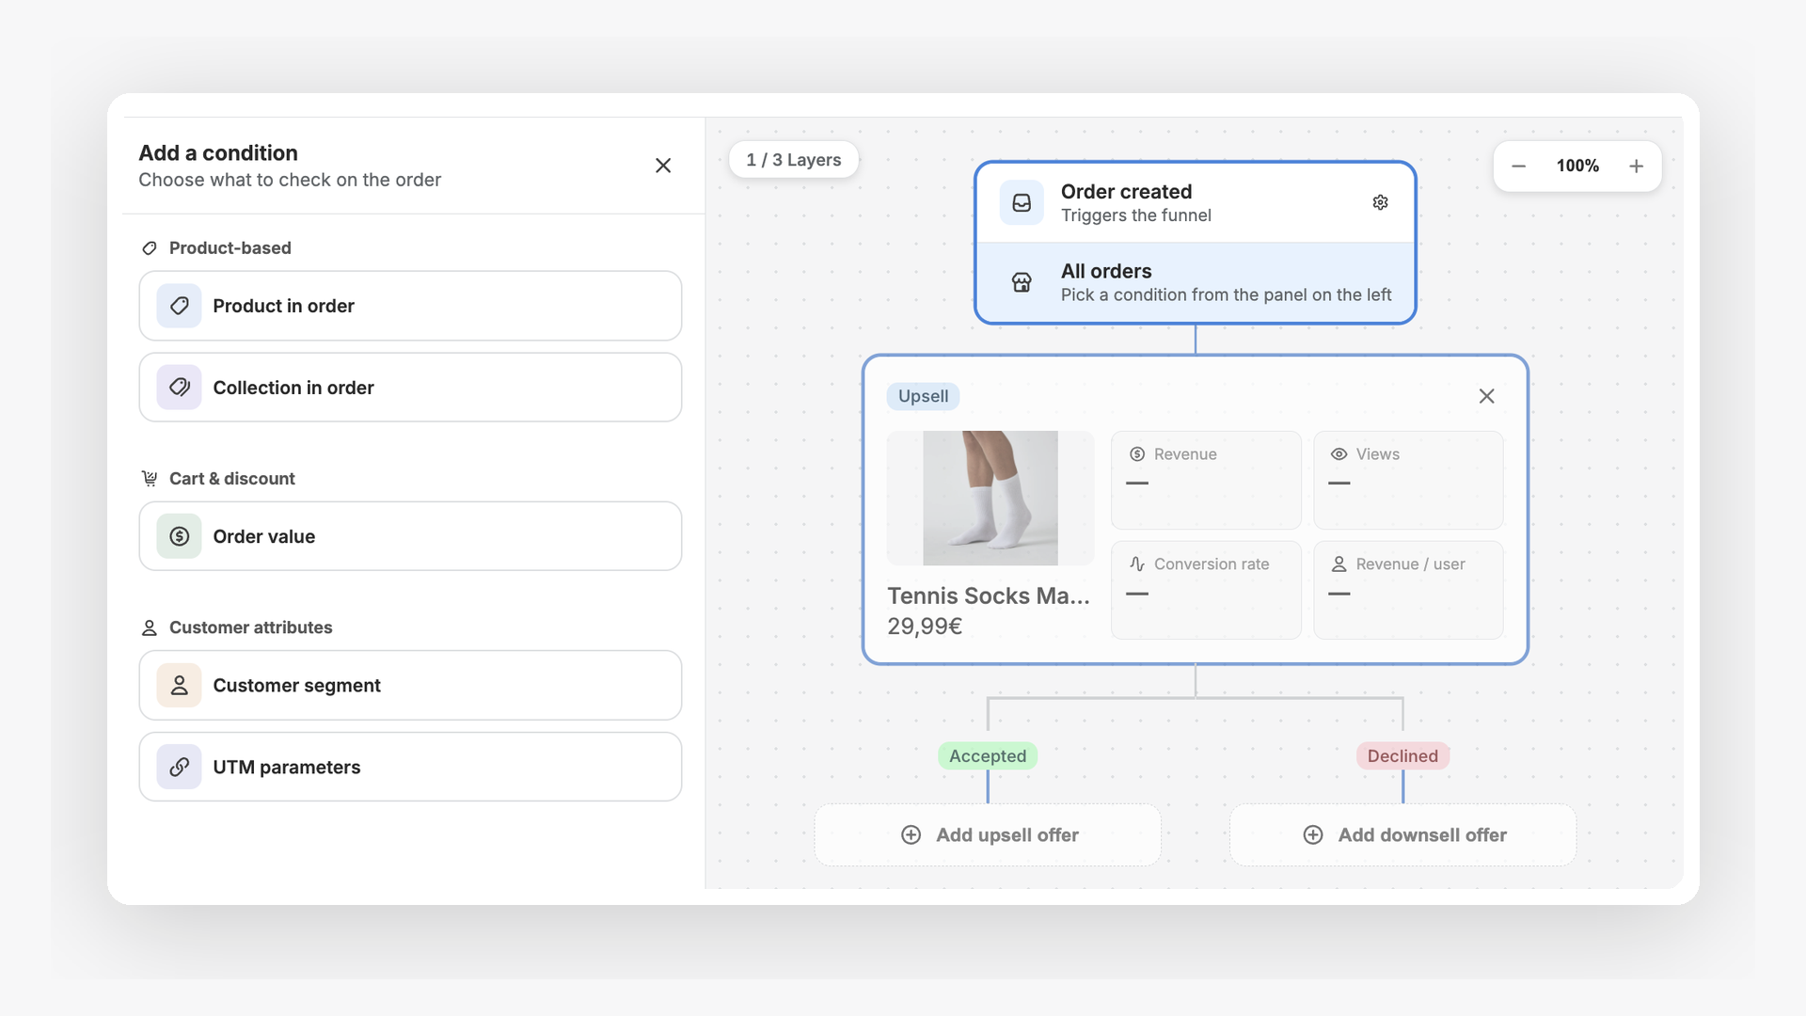1806x1016 pixels.
Task: Click the Conversion rate activity icon
Action: coord(1137,564)
